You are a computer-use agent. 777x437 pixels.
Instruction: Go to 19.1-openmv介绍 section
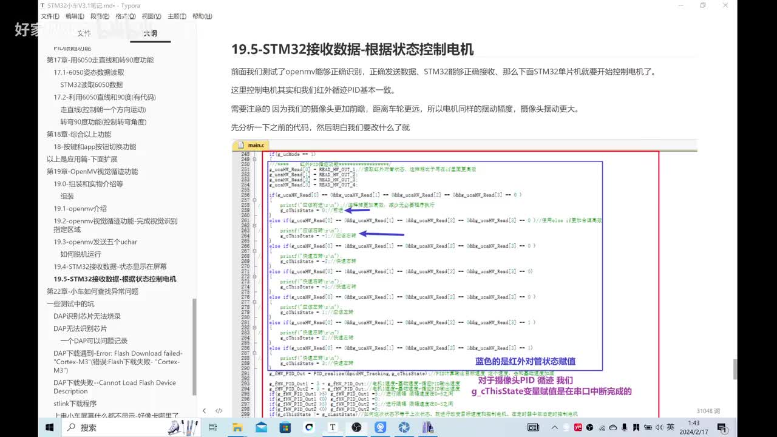(80, 209)
